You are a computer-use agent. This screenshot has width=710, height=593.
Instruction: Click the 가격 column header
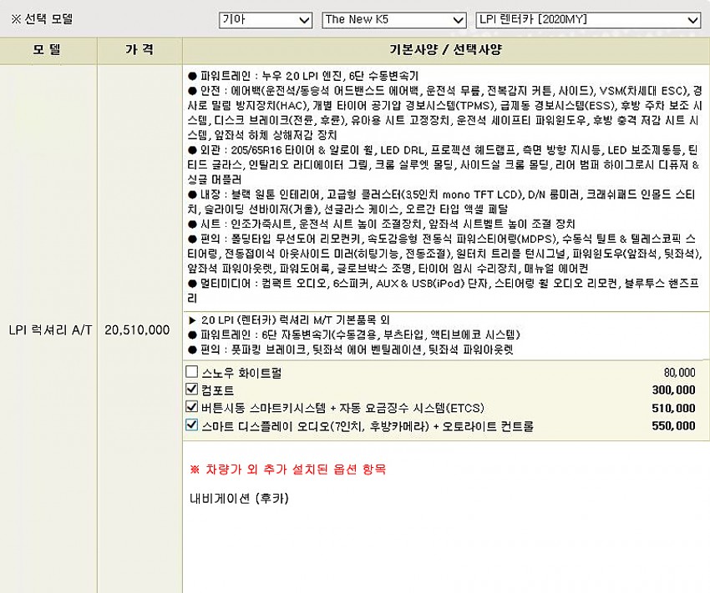point(139,50)
